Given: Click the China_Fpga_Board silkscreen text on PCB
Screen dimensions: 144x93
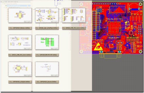Looking at the screenshot, I should [x=114, y=19].
